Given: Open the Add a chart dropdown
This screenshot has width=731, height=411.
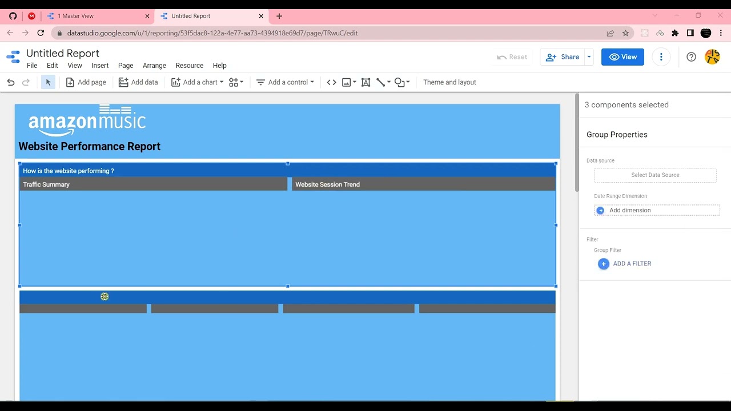Looking at the screenshot, I should pyautogui.click(x=197, y=82).
